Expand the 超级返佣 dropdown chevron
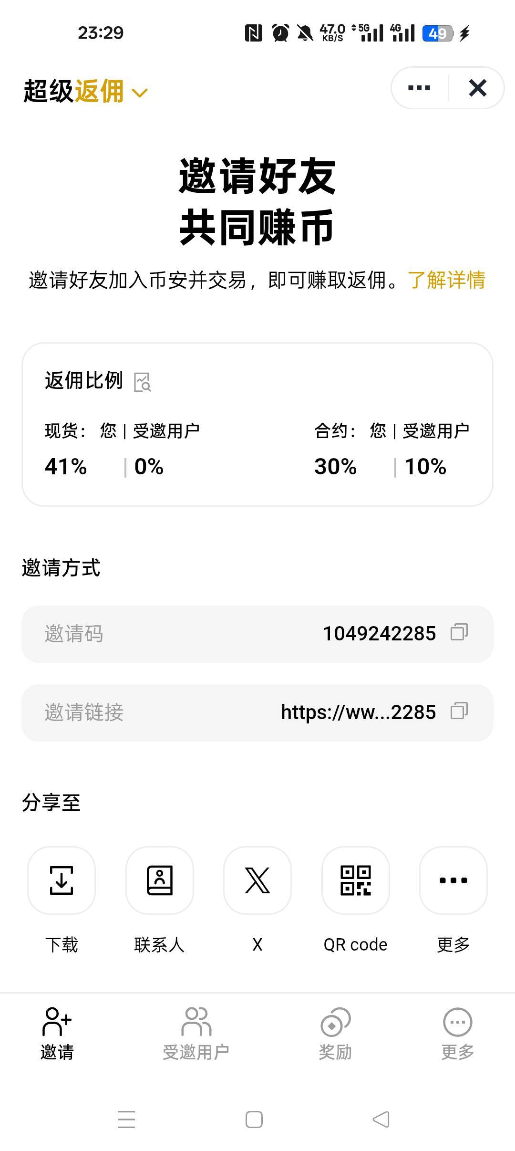This screenshot has height=1151, width=515. click(x=139, y=93)
